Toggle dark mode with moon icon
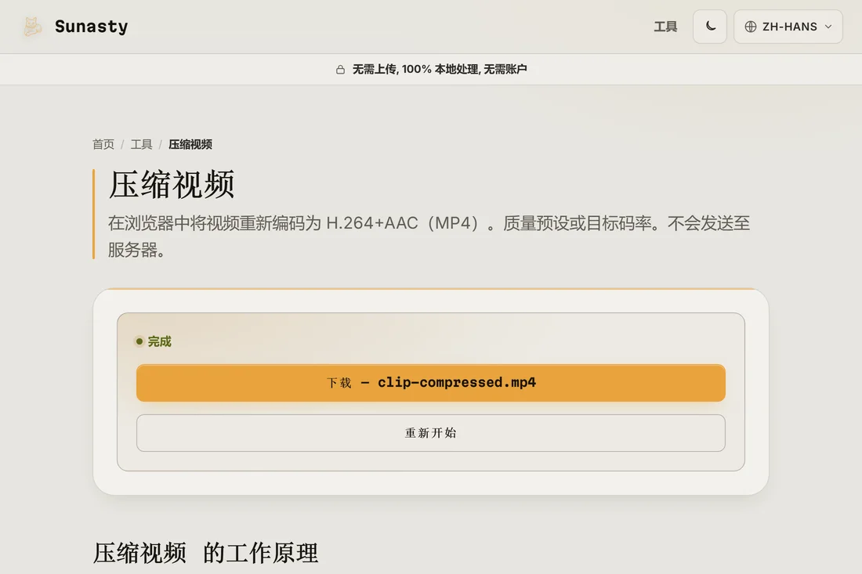Viewport: 862px width, 574px height. (710, 27)
